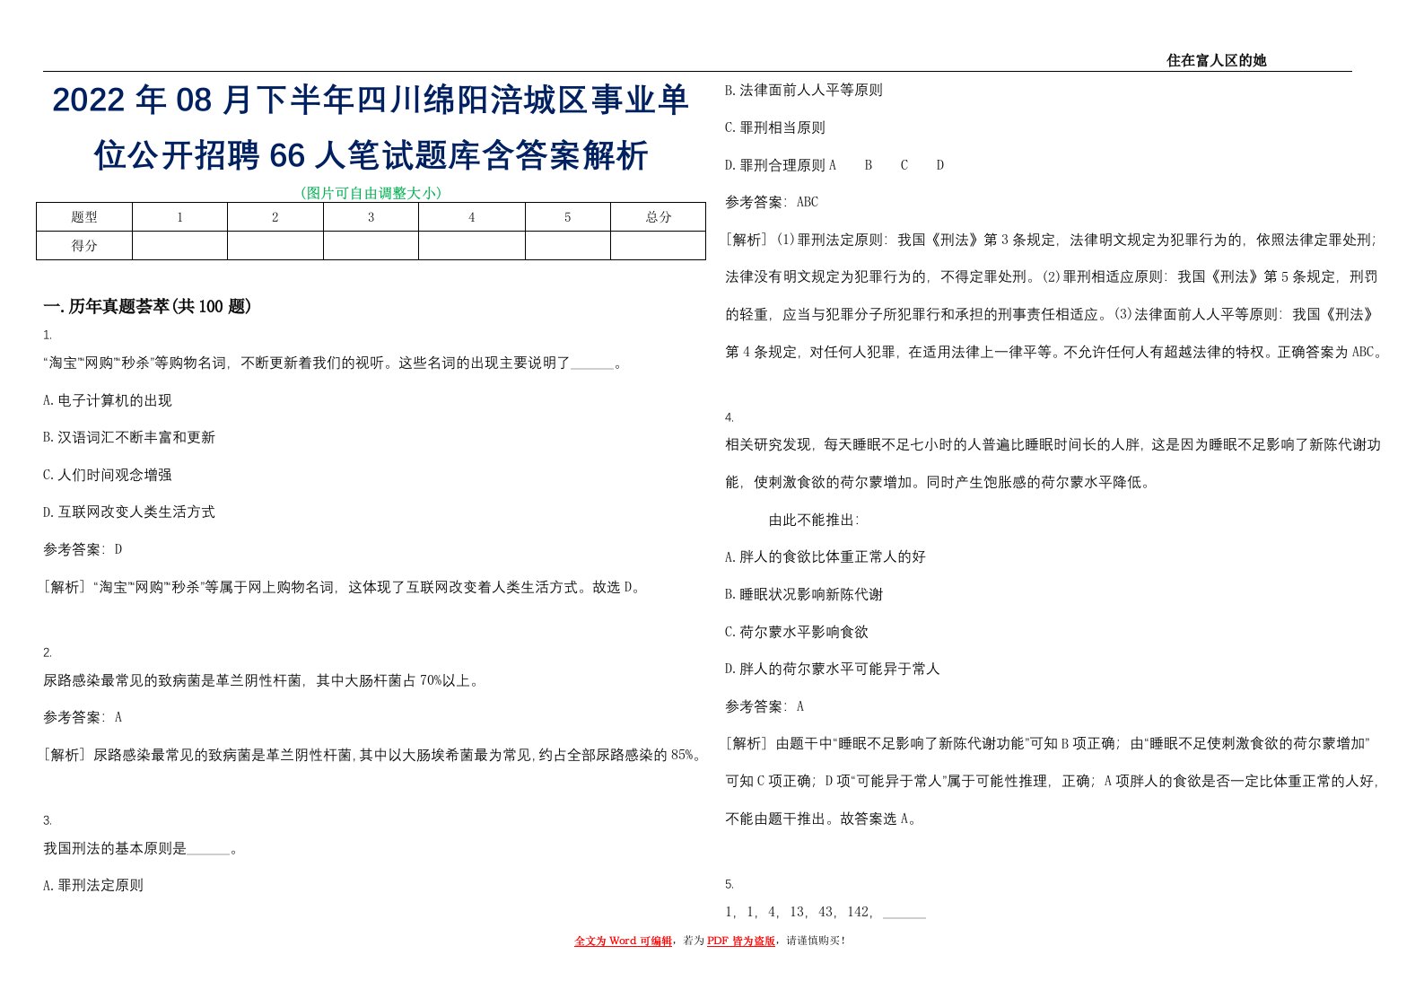Select option 'C.罪刑相当原则'
The width and height of the screenshot is (1424, 1007).
(x=775, y=127)
